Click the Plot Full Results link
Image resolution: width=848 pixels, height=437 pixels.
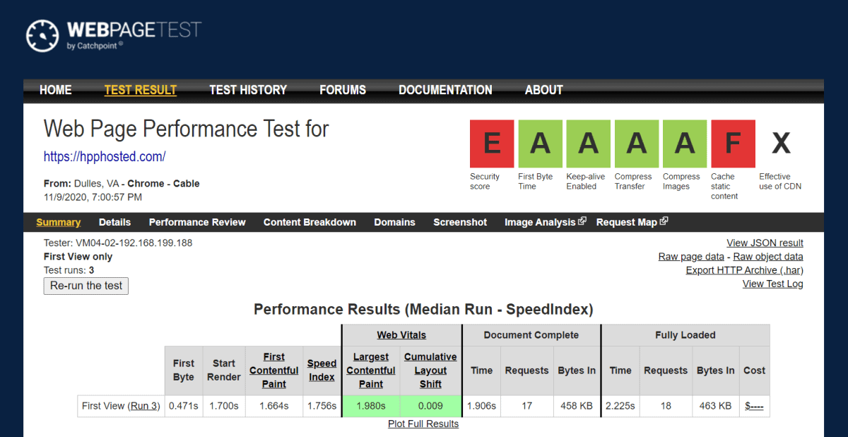[423, 424]
